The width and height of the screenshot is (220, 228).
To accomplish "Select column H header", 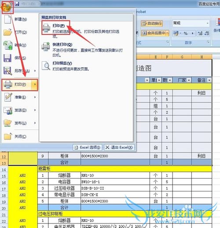I will click(202, 57).
